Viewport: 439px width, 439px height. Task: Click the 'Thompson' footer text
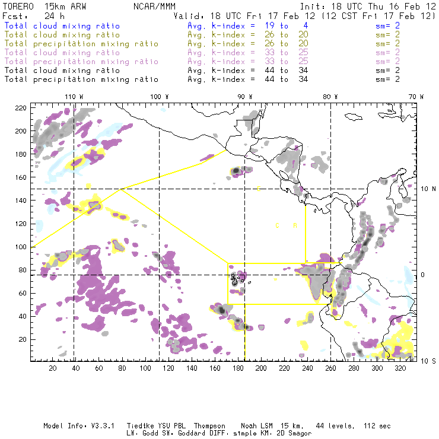209,427
